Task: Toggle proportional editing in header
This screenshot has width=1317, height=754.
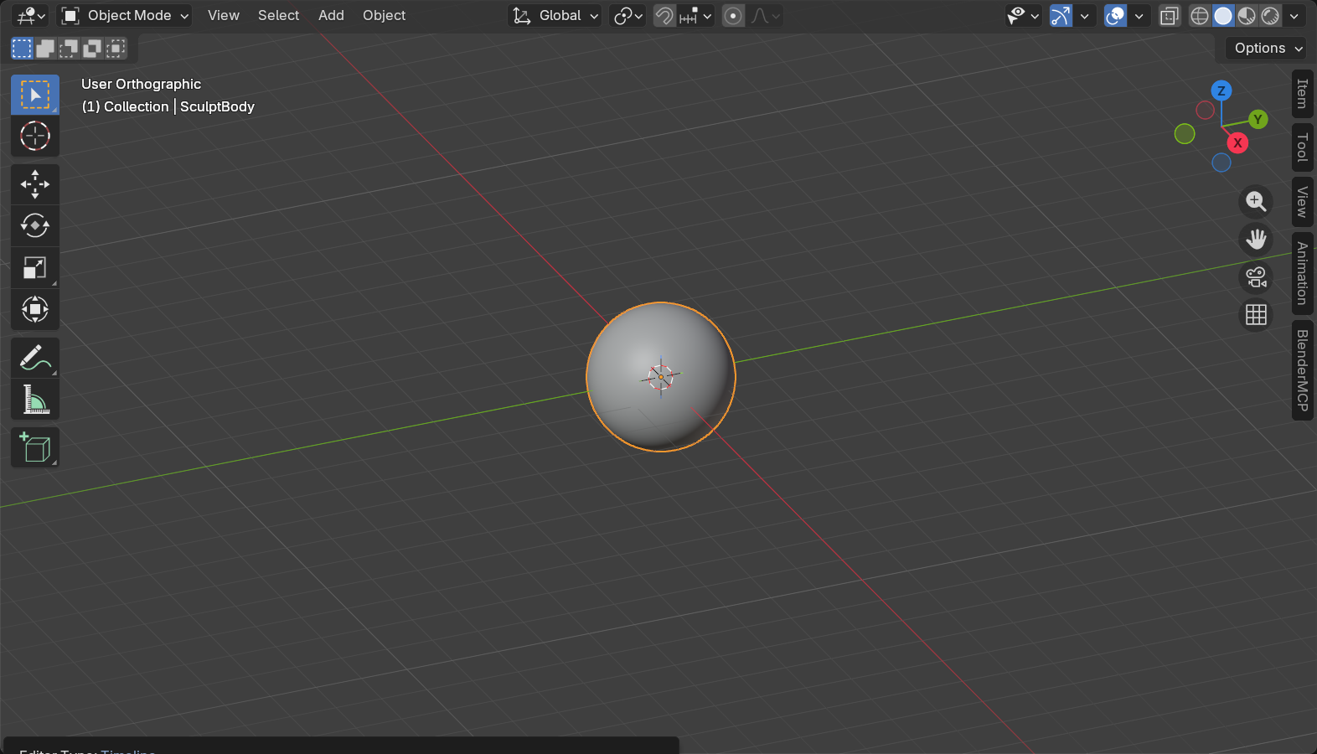Action: [x=733, y=16]
